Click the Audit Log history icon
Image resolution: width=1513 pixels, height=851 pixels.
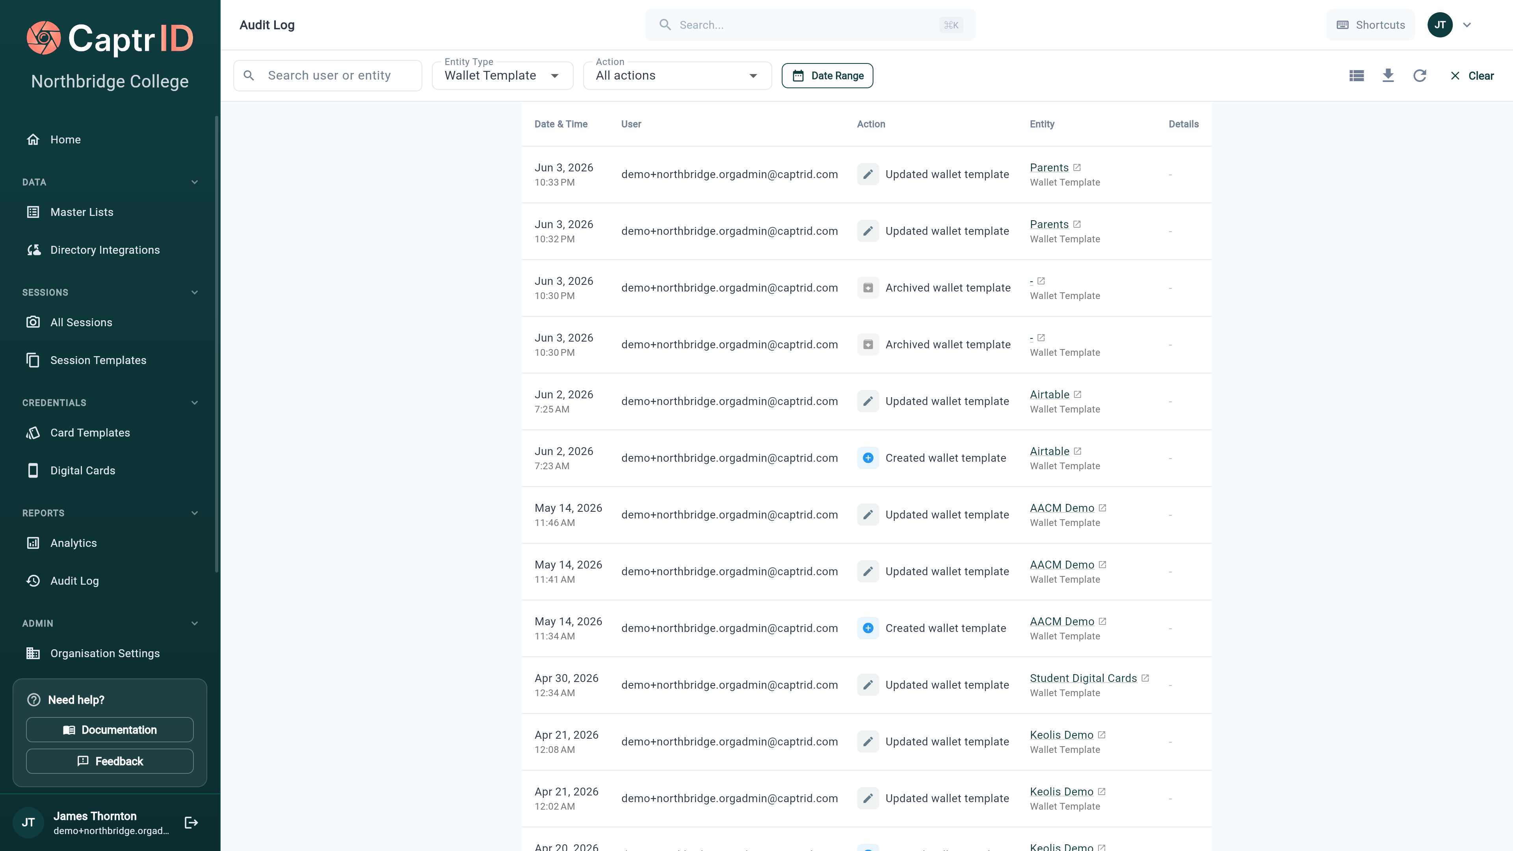point(33,581)
